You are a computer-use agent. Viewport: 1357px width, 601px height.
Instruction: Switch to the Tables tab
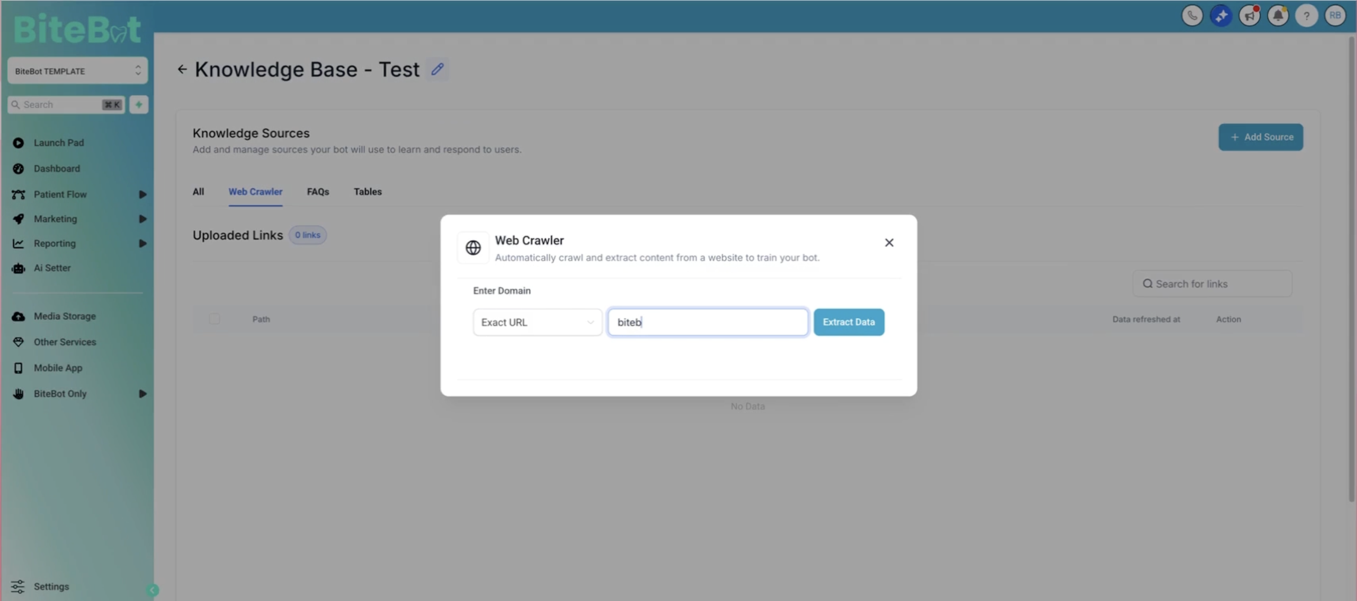pos(368,192)
